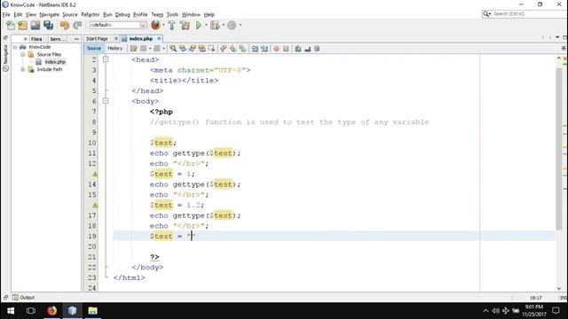Click the warning icon on line 13
This screenshot has width=568, height=319.
[x=95, y=174]
